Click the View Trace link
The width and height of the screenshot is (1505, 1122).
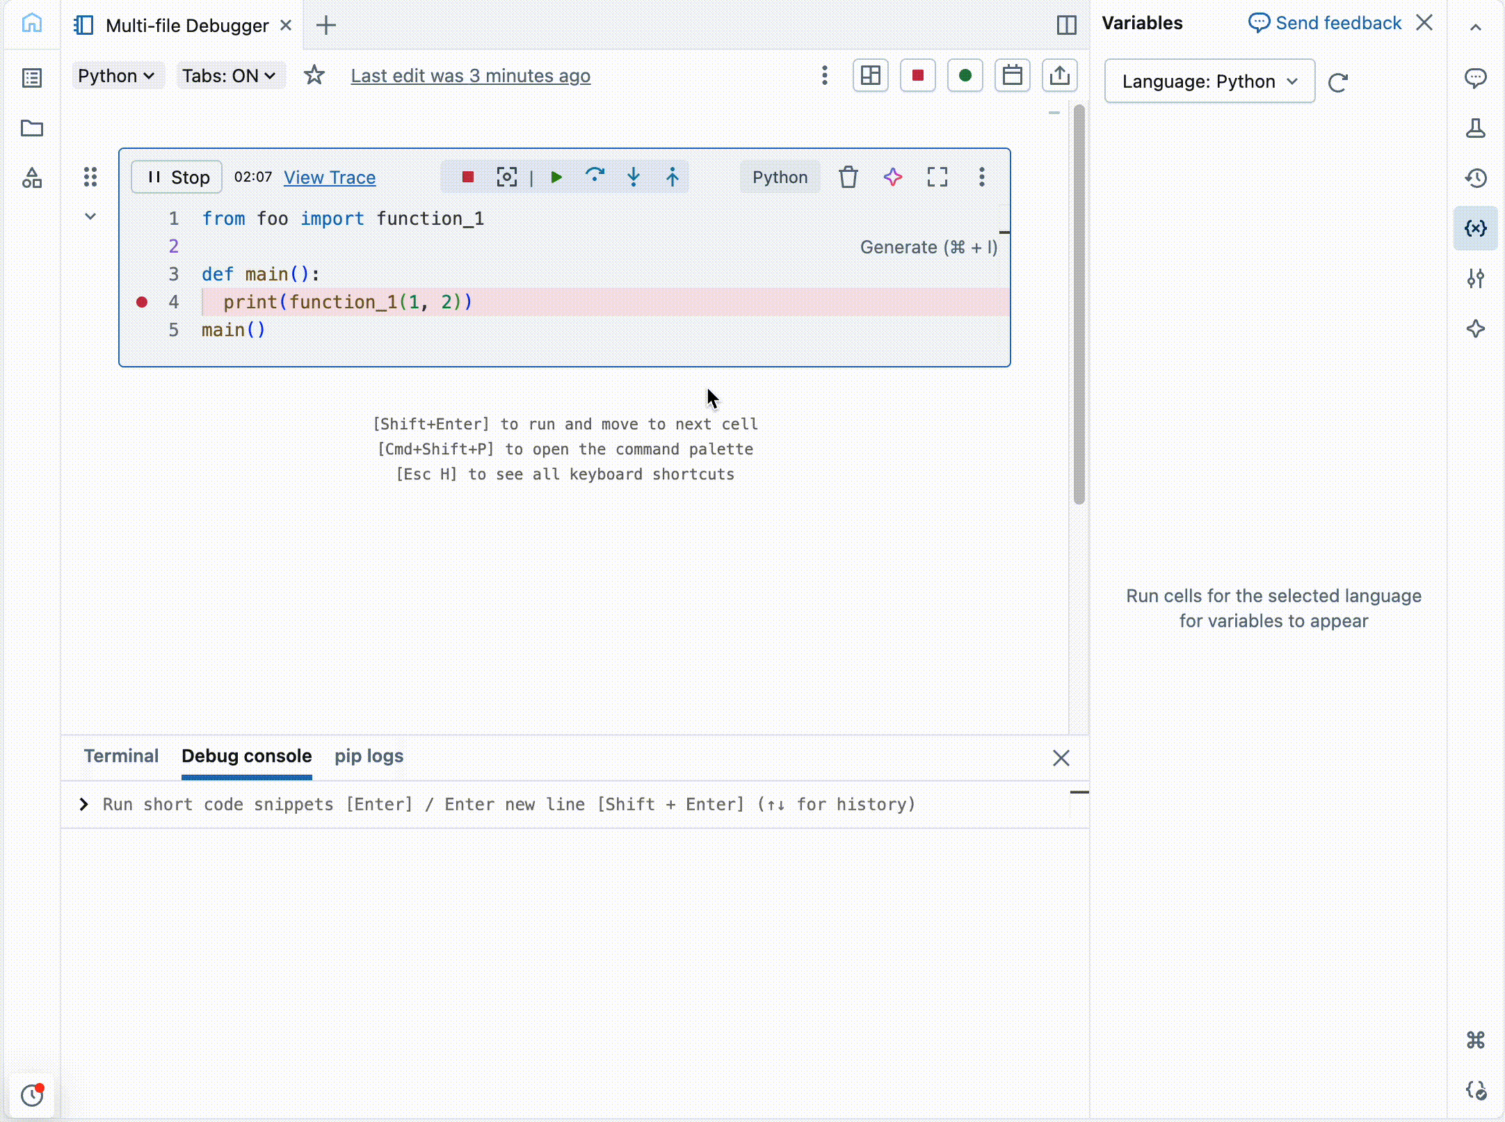(330, 177)
